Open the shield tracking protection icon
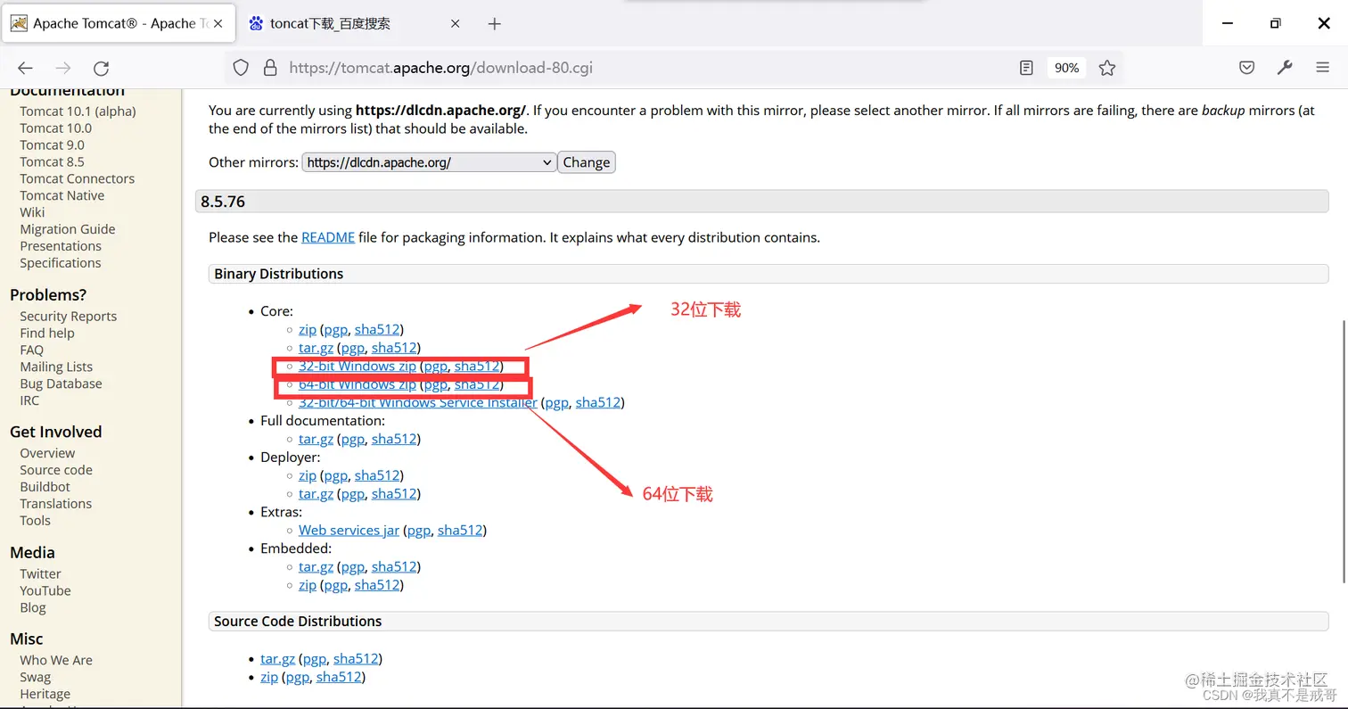1348x709 pixels. pos(241,68)
